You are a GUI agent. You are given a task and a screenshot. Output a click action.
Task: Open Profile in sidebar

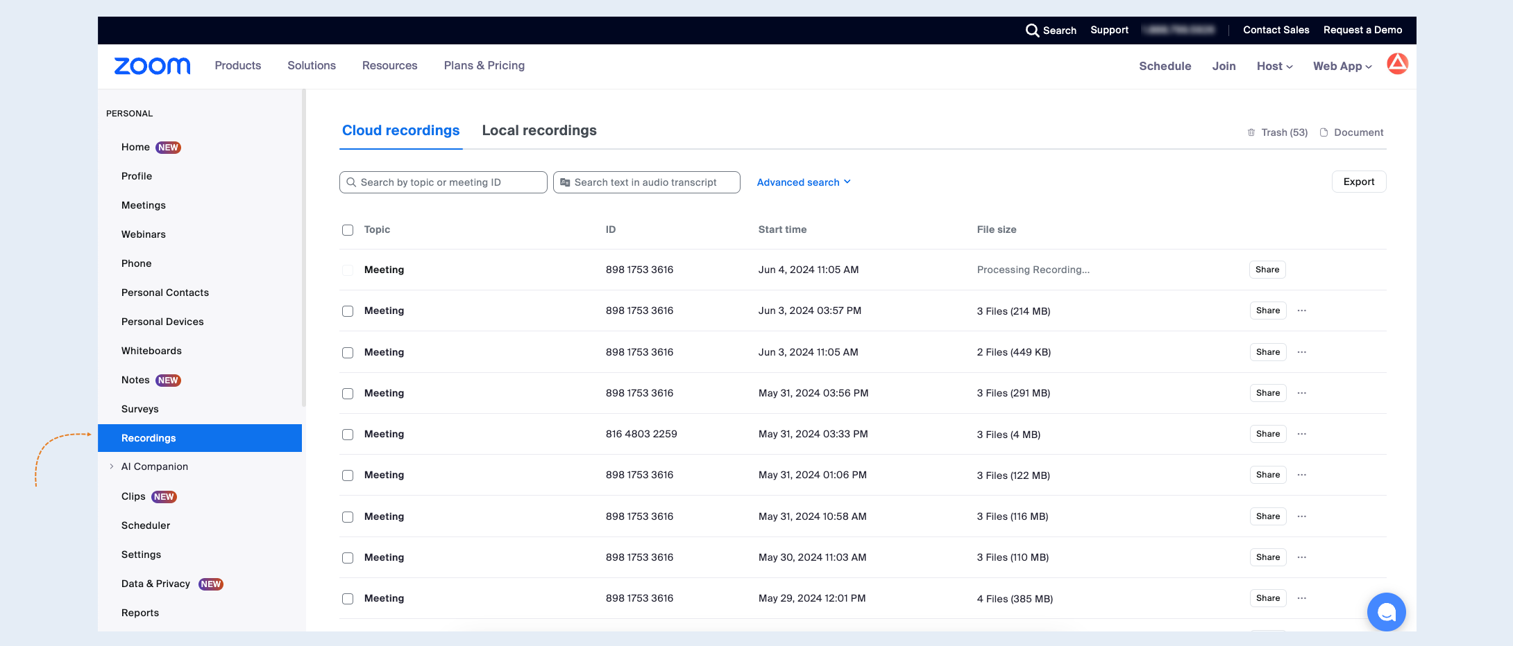[137, 176]
